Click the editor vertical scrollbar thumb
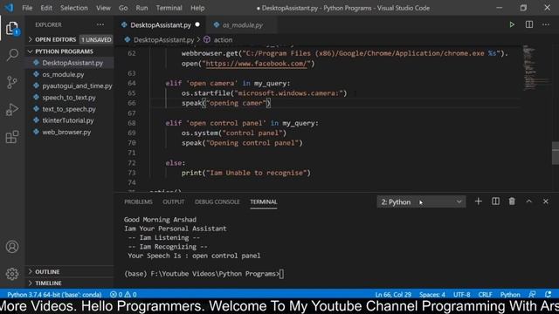 click(556, 153)
